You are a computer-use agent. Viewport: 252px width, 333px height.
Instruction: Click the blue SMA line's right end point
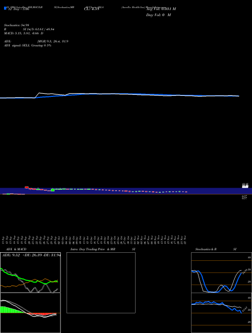coord(238,96)
